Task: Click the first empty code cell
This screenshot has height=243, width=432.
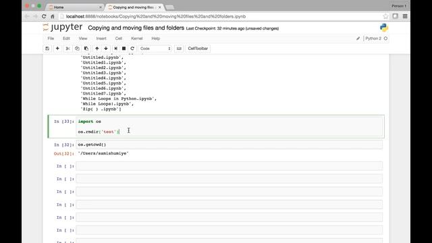Action: 230,166
